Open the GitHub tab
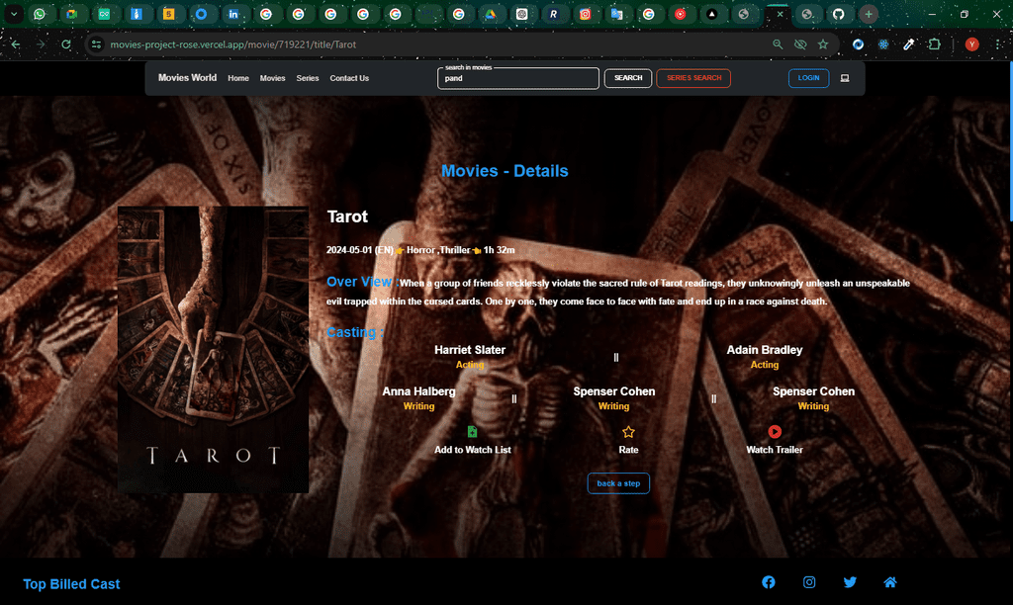 point(839,14)
